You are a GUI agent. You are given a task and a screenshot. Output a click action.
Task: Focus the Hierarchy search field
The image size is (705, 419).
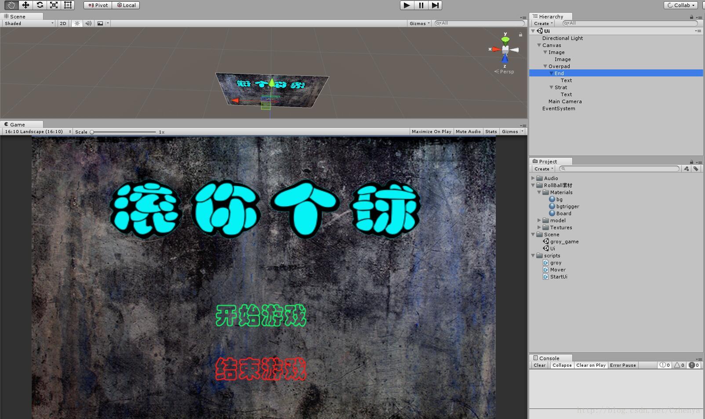pyautogui.click(x=630, y=23)
